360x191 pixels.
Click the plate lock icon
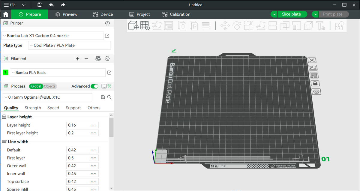[x=315, y=83]
